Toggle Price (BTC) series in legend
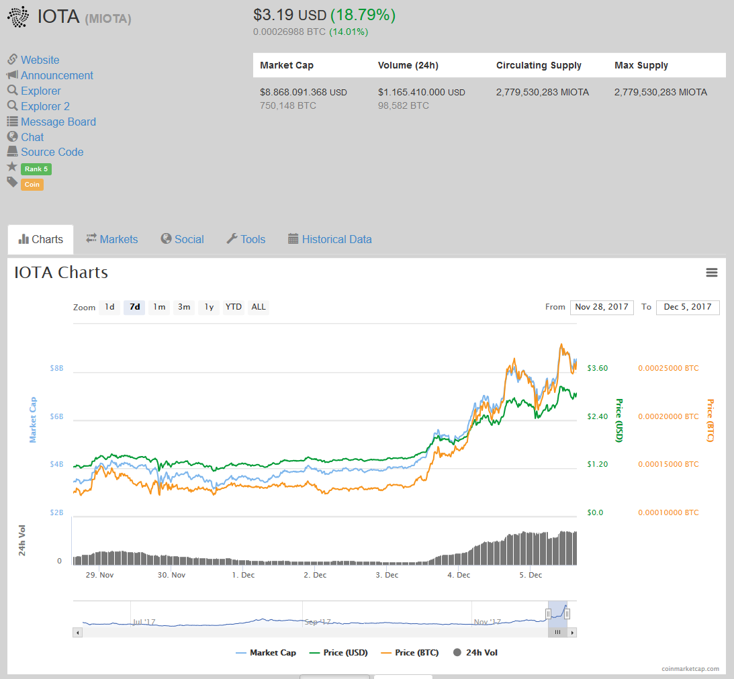 410,653
